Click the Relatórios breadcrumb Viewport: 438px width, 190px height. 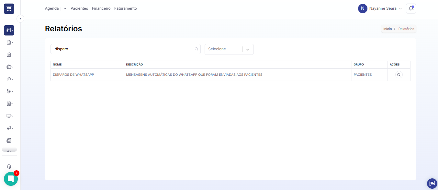coord(406,29)
